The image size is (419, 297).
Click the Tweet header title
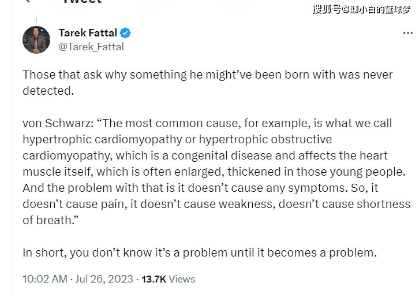pos(81,2)
